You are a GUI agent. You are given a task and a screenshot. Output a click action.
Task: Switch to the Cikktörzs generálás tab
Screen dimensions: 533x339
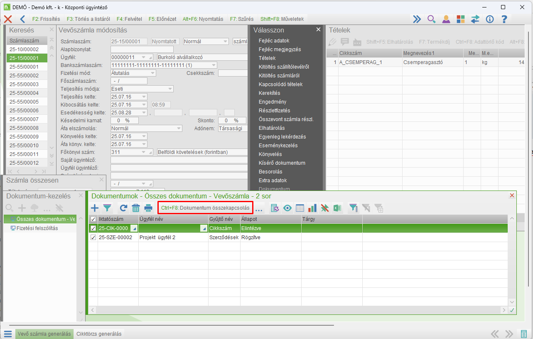(99, 334)
